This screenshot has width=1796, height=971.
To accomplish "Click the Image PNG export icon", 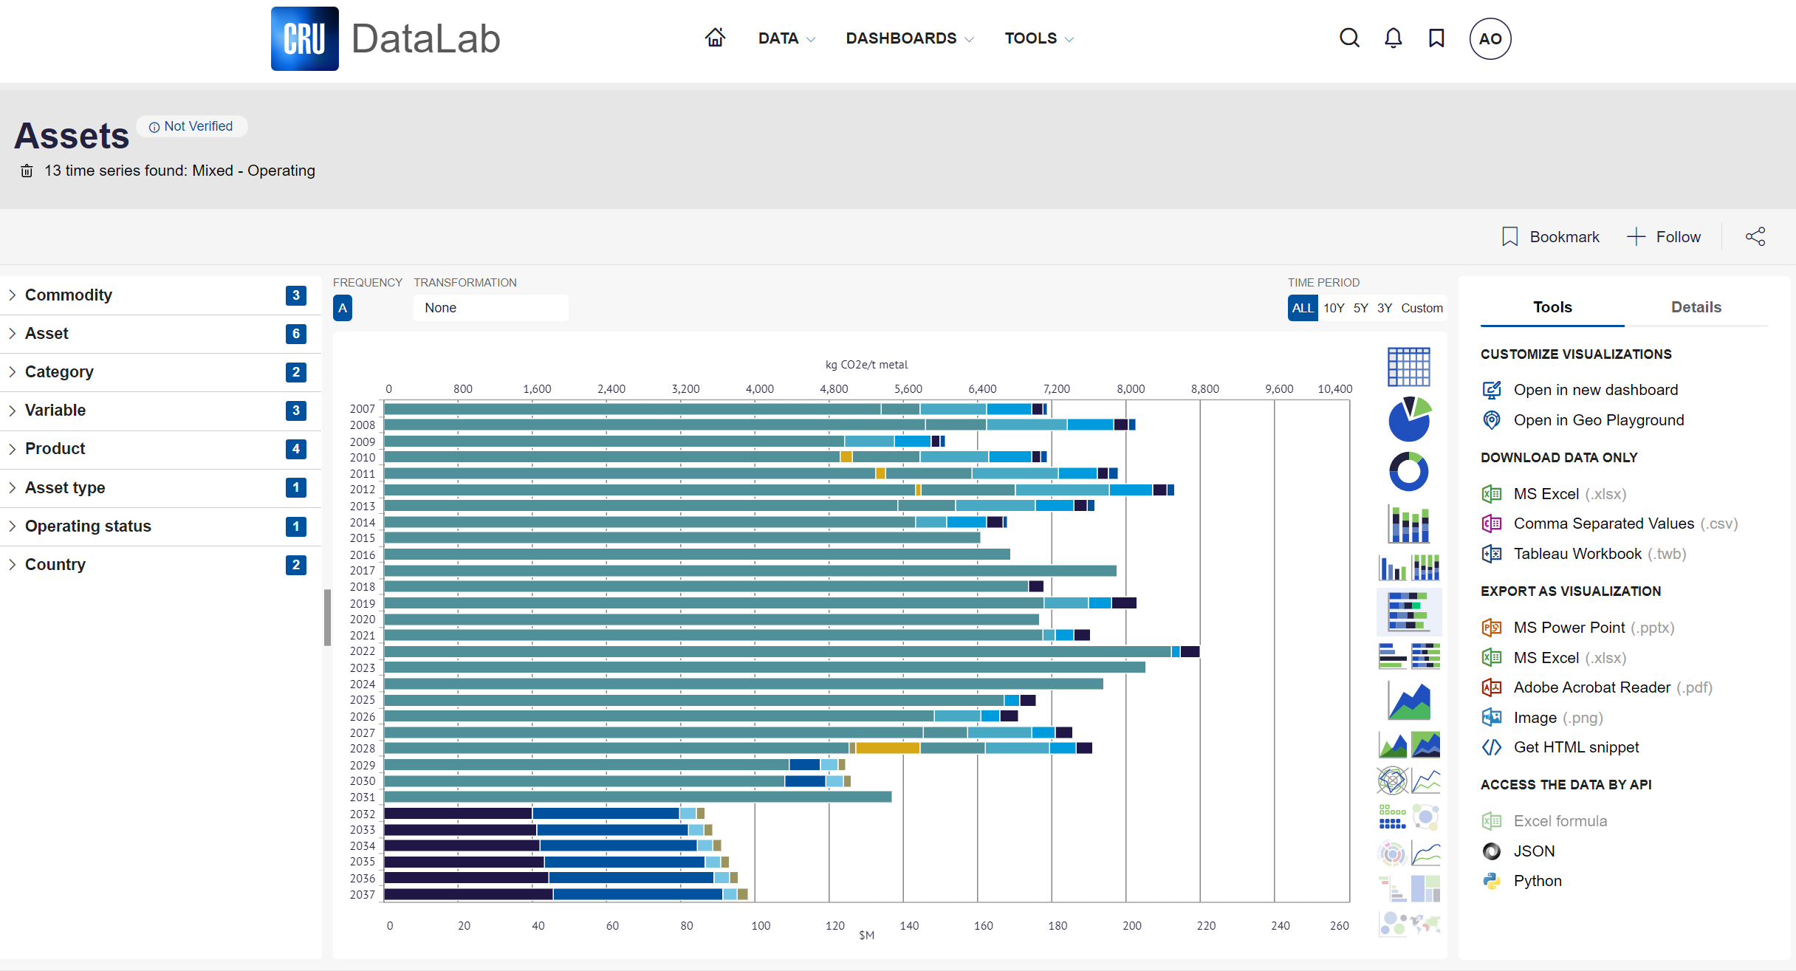I will pyautogui.click(x=1491, y=716).
